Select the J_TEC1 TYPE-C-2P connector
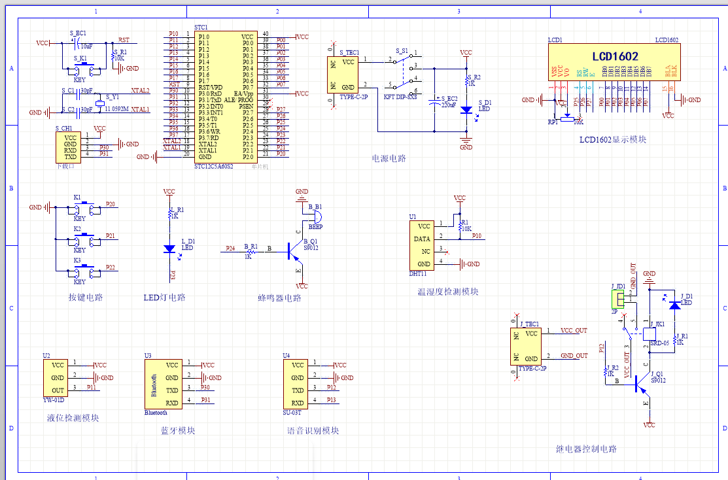Image resolution: width=728 pixels, height=480 pixels. (526, 347)
